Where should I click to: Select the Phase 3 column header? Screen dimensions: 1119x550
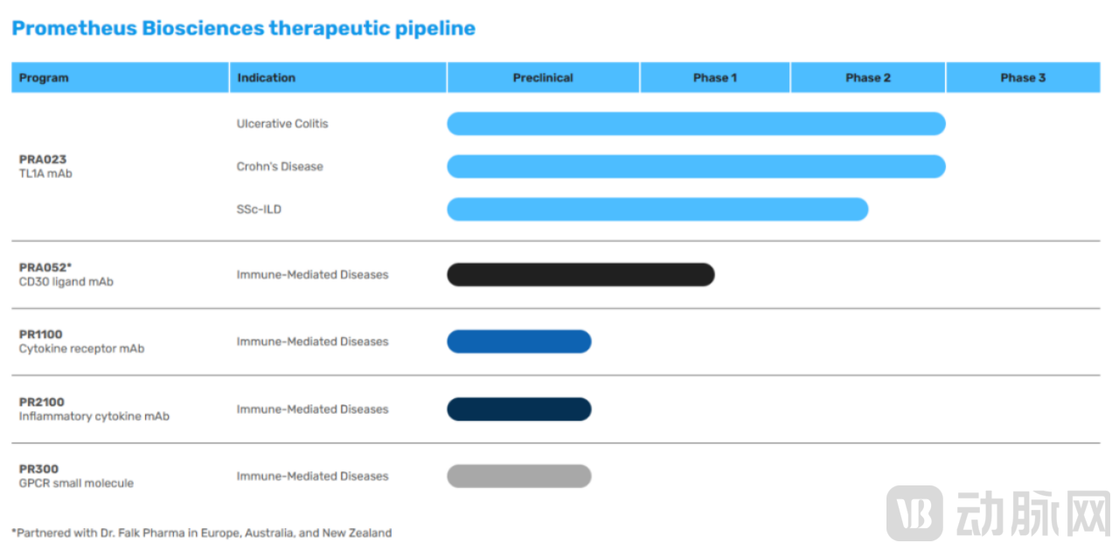point(1023,78)
